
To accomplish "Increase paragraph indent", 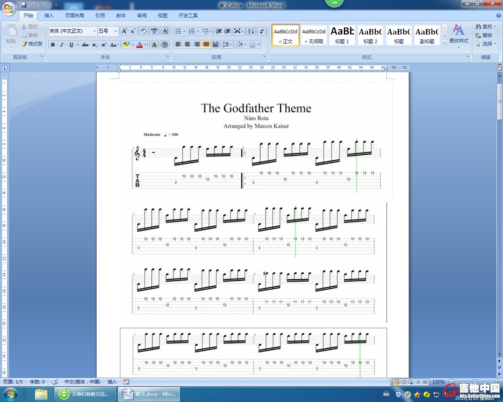I will coord(227,31).
